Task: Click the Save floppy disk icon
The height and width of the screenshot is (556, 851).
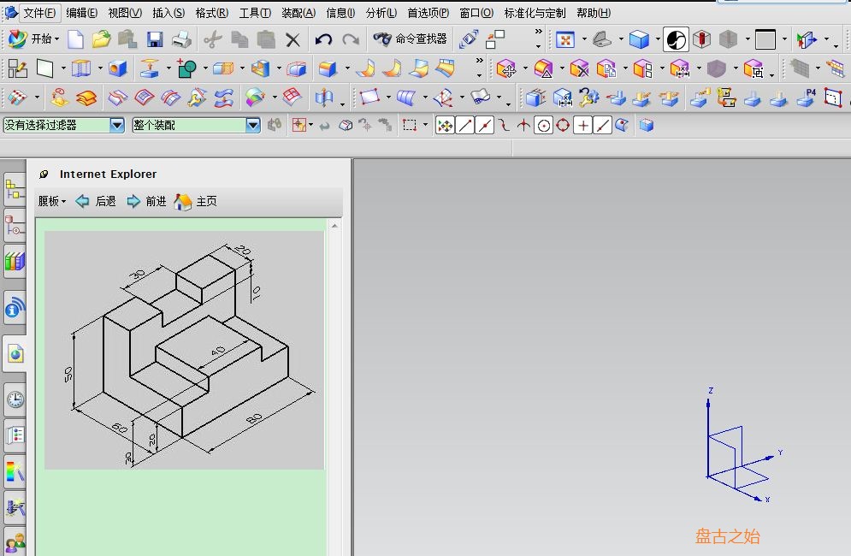Action: (x=155, y=39)
